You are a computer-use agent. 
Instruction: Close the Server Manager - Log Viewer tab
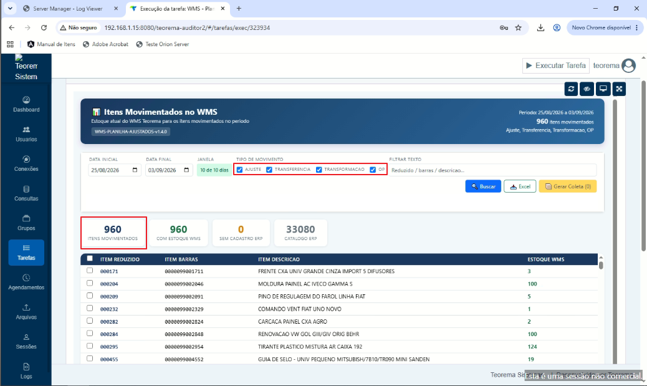pyautogui.click(x=116, y=8)
